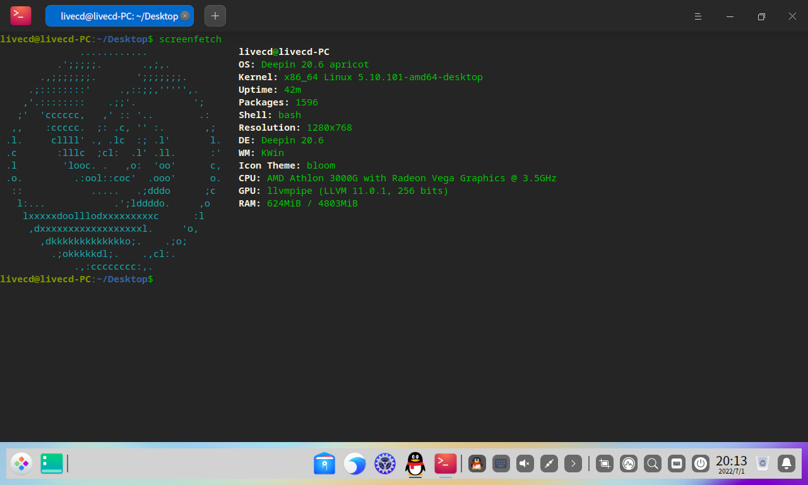This screenshot has width=808, height=485.
Task: Open System Monitor from the system tray
Action: [629, 463]
